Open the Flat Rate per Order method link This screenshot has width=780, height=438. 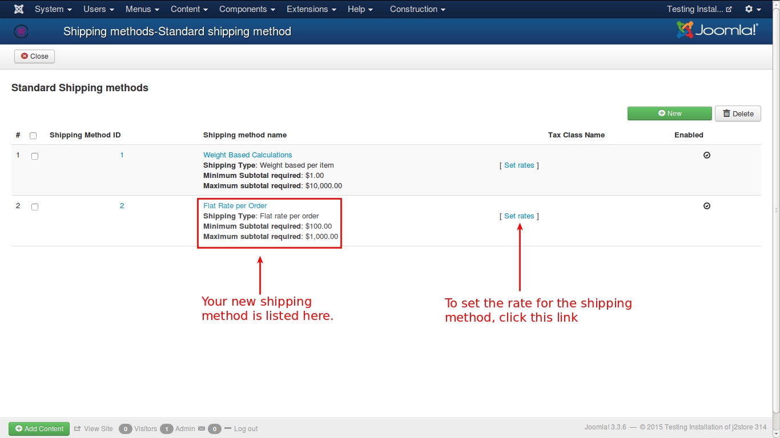[x=235, y=206]
